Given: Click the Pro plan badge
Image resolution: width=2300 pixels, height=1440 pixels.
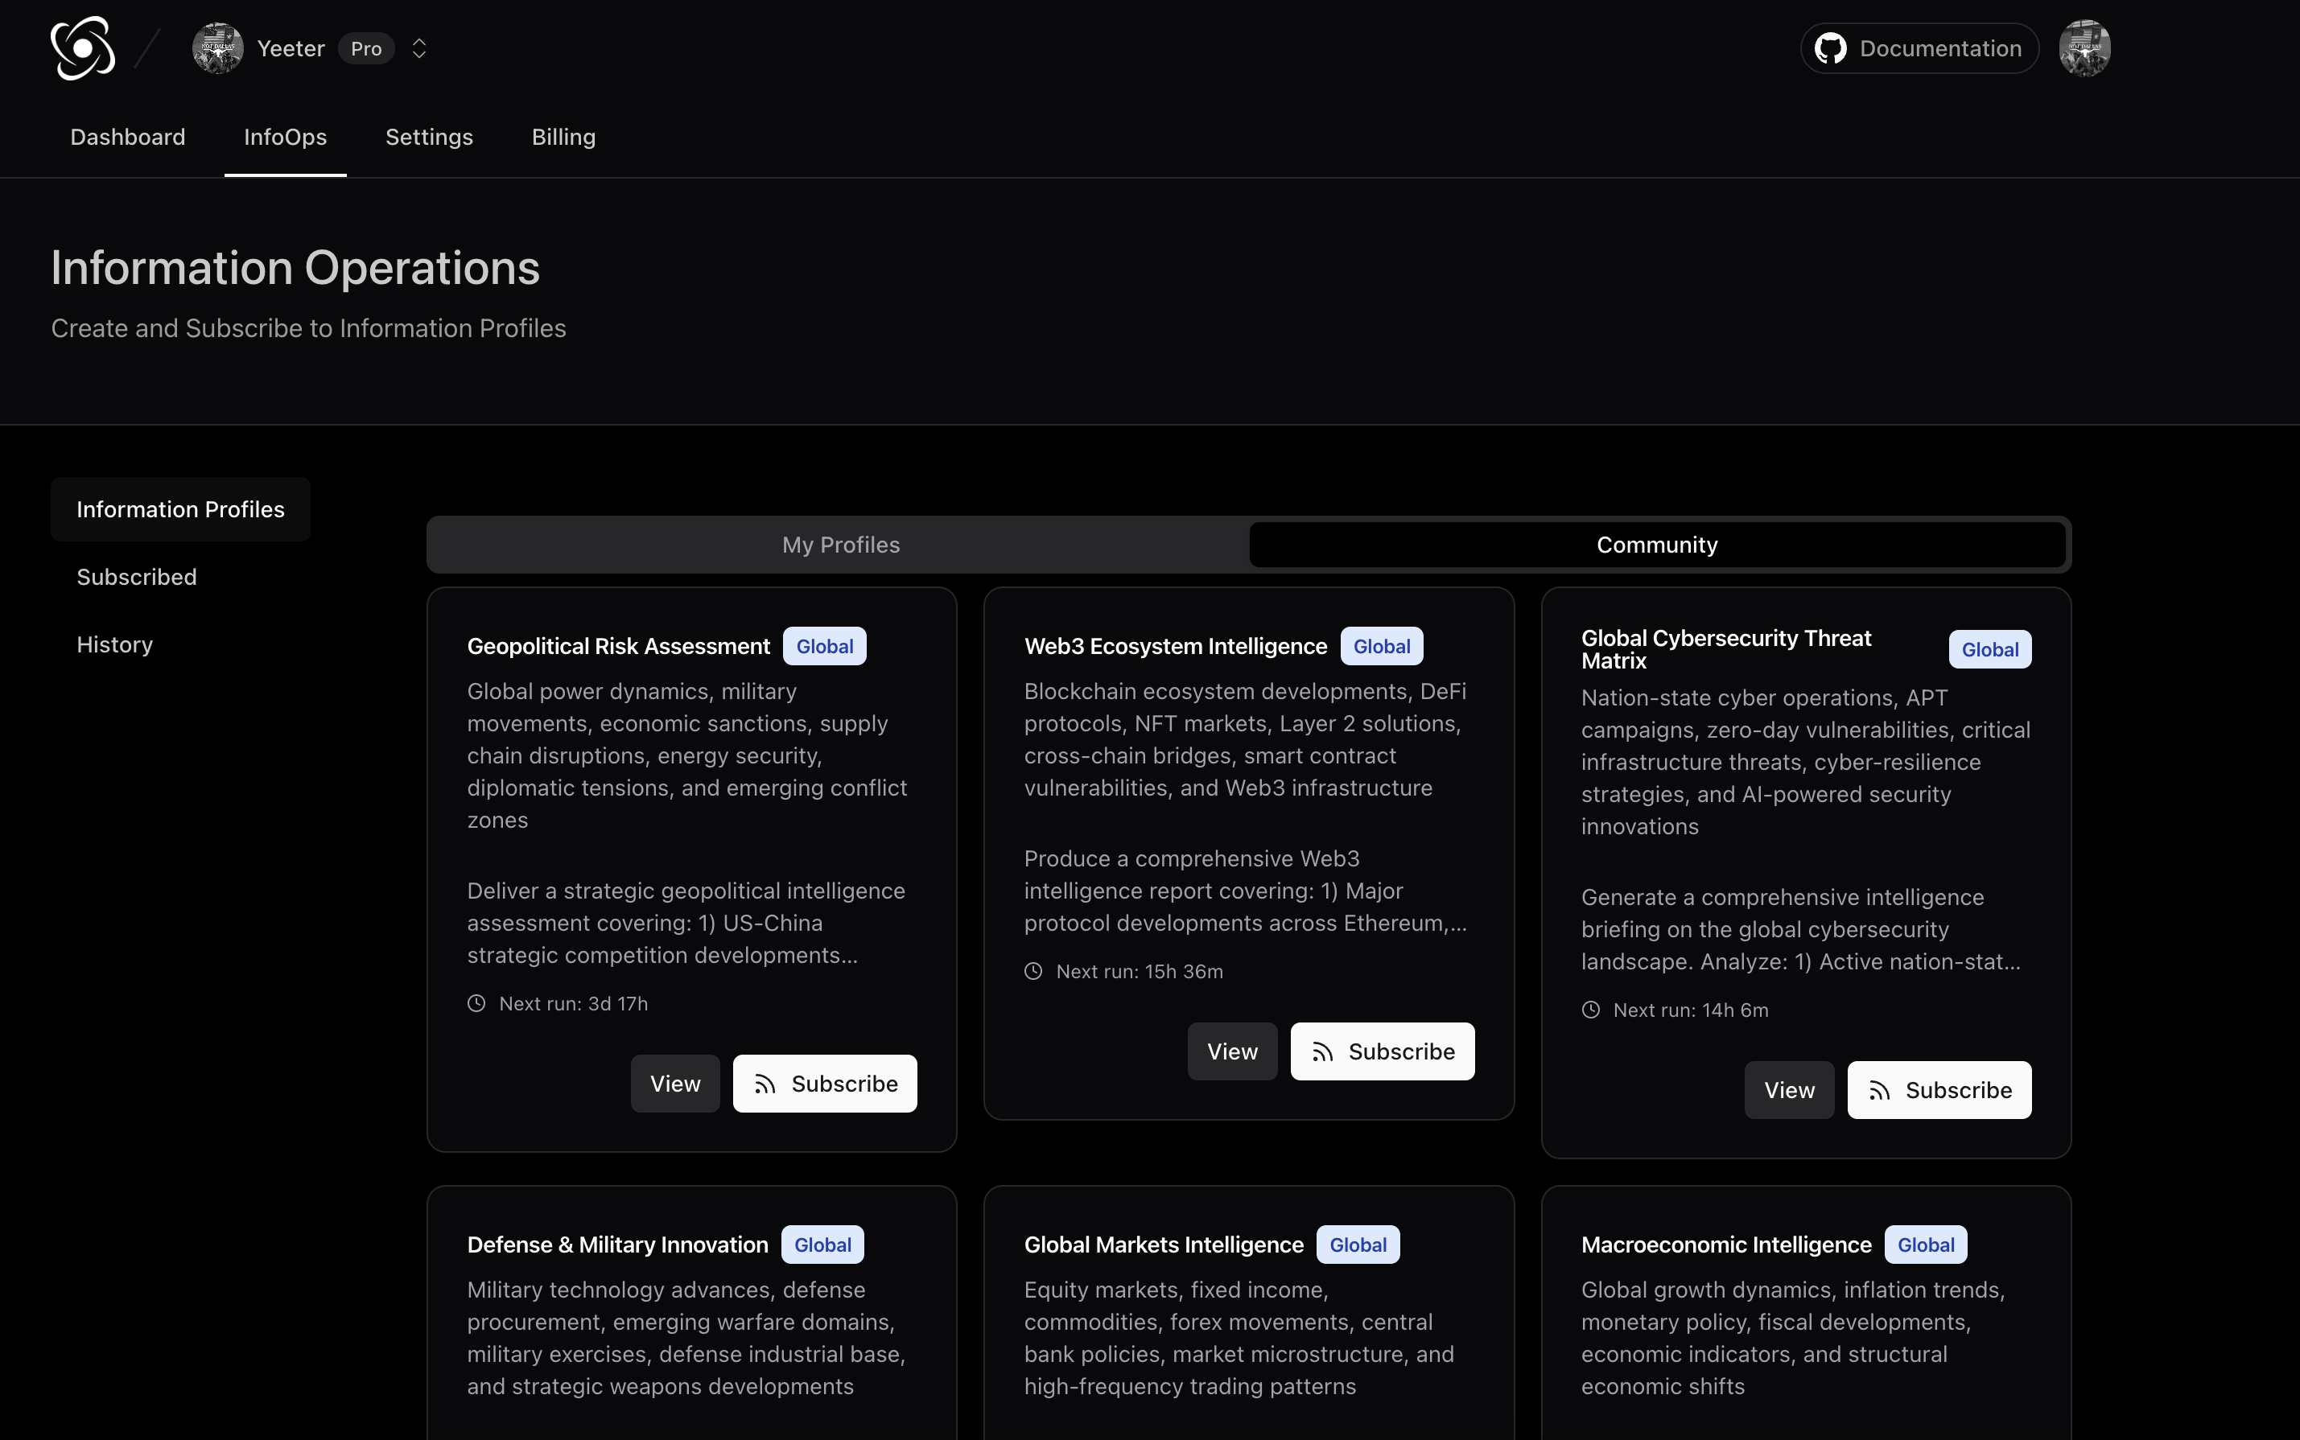Looking at the screenshot, I should point(366,48).
